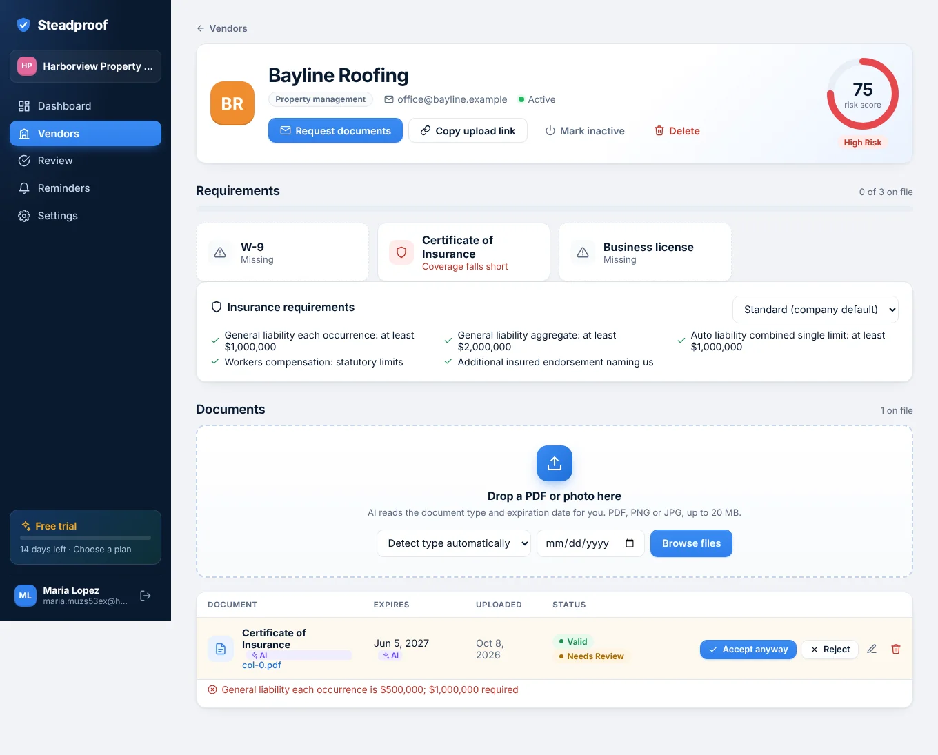Click the 75 risk score gauge
Screen dimensions: 938x755
point(863,94)
